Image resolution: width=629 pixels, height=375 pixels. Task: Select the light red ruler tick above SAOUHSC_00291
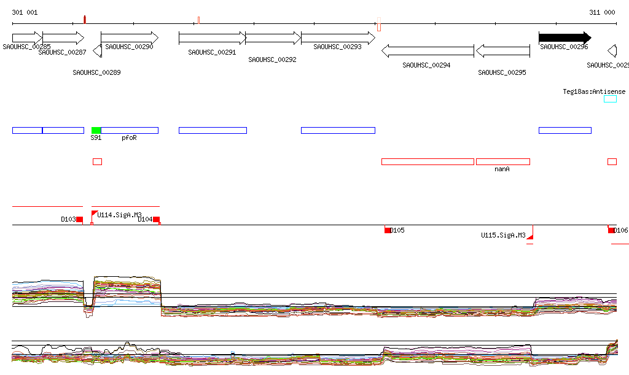198,20
